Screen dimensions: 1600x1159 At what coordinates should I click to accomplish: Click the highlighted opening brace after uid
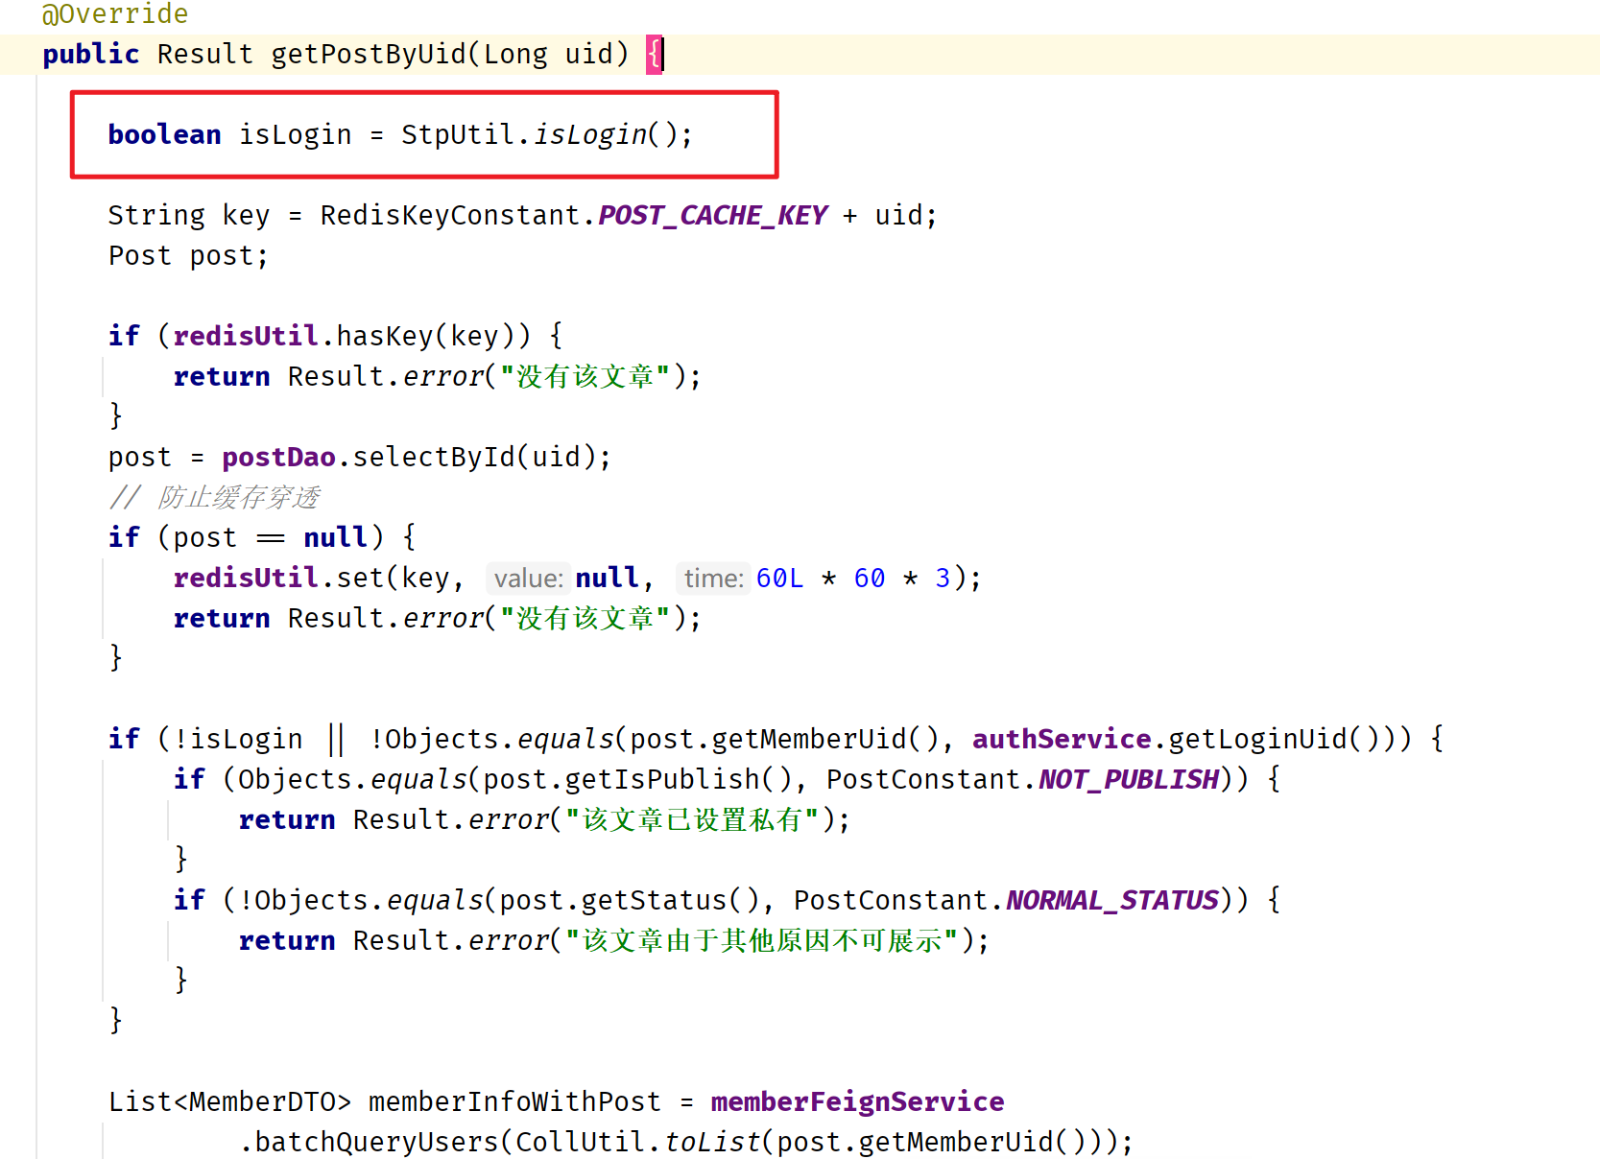(x=655, y=54)
